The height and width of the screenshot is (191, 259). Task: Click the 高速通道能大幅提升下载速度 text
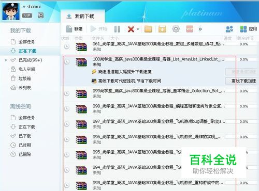(125, 72)
